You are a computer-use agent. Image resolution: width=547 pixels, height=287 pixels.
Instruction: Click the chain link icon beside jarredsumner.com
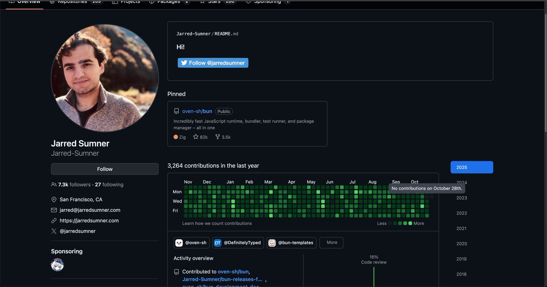pos(54,220)
